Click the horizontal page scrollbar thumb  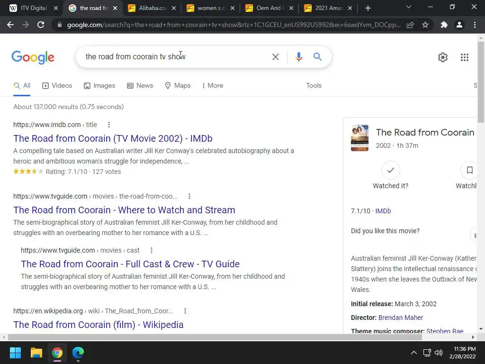pos(215,337)
